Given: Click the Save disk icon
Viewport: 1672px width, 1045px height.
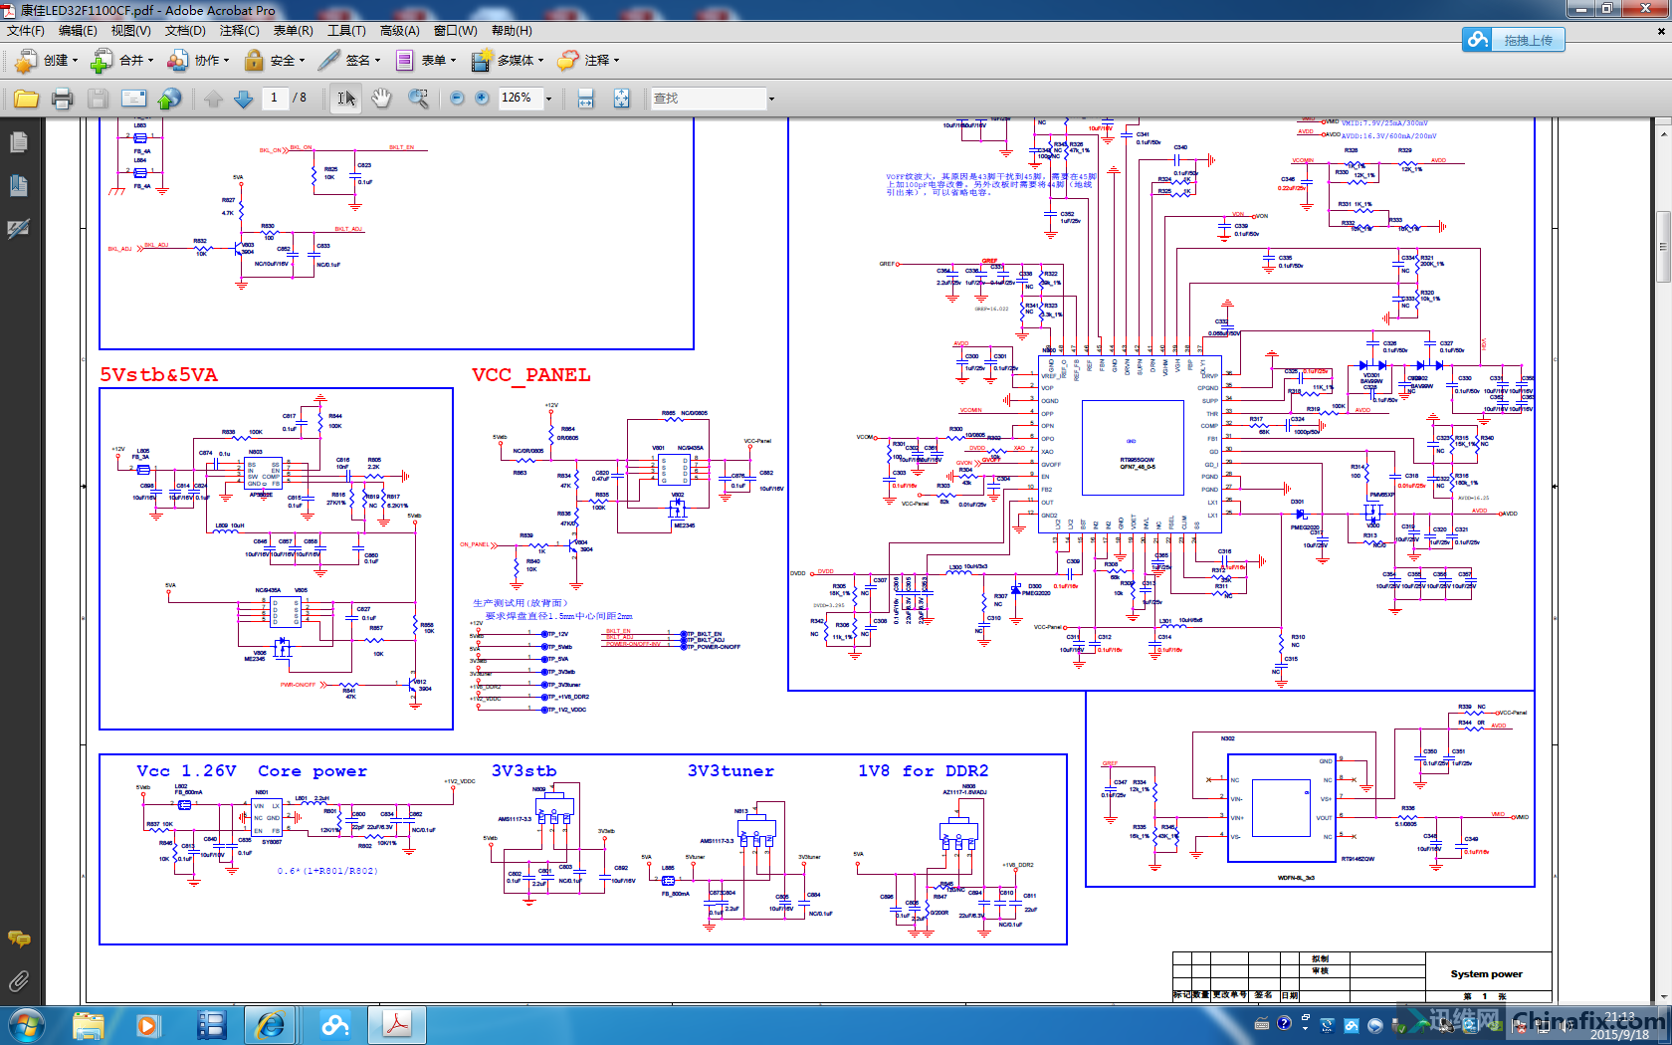Looking at the screenshot, I should click(98, 99).
